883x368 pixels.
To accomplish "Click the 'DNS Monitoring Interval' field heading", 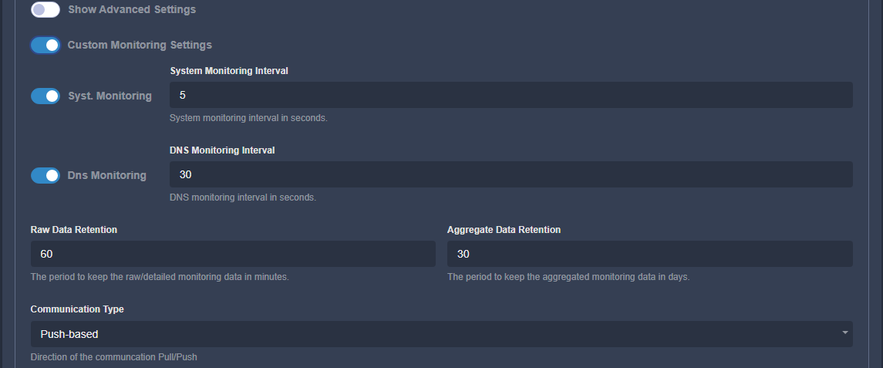I will point(222,150).
